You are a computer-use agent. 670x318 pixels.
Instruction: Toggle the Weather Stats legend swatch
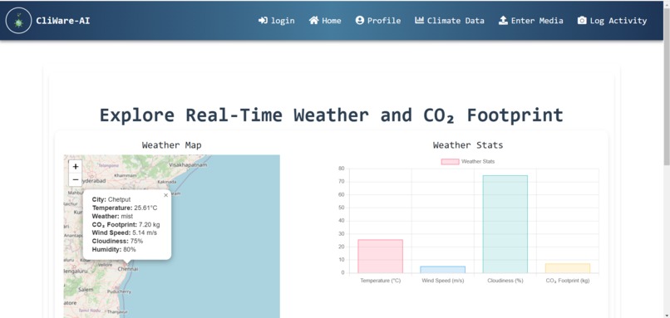coord(450,162)
